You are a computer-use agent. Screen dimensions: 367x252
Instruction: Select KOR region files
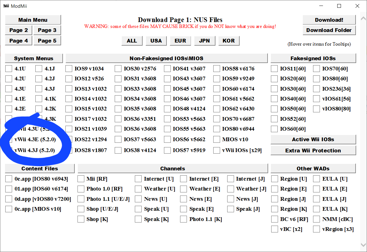[229, 41]
